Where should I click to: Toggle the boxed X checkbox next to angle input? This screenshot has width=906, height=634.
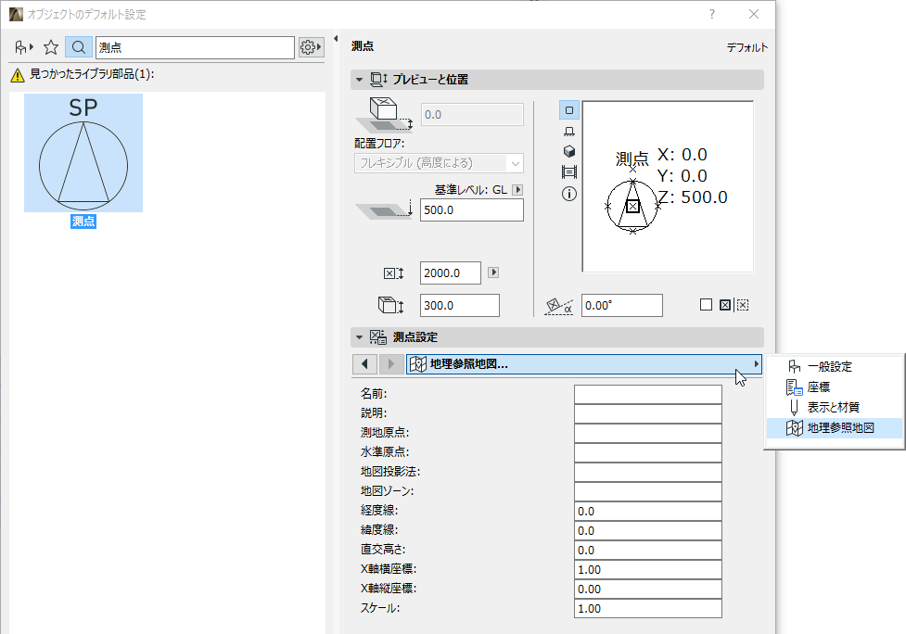(723, 304)
